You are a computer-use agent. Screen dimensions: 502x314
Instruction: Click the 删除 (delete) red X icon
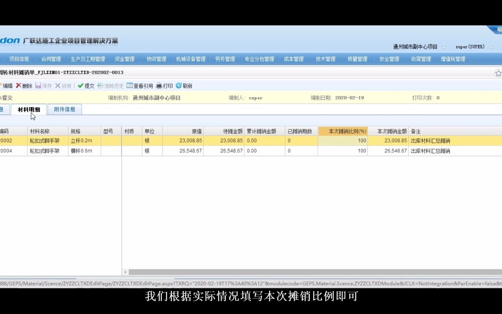[x=19, y=85]
